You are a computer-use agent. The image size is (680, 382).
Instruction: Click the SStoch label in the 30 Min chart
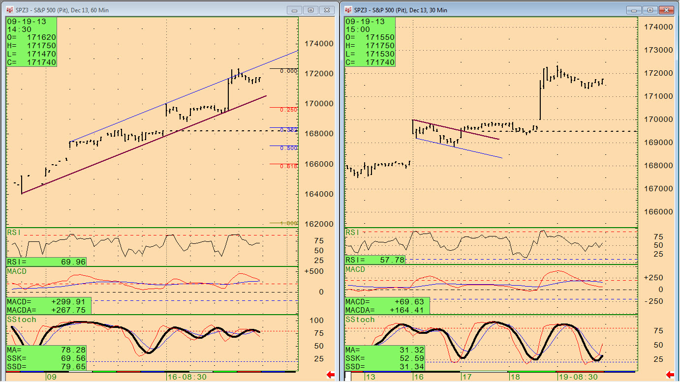click(x=360, y=320)
